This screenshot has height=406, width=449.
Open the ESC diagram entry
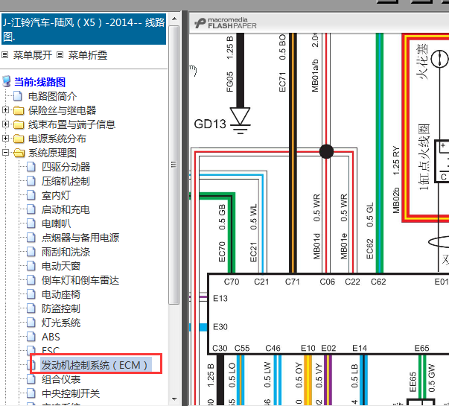coord(51,350)
